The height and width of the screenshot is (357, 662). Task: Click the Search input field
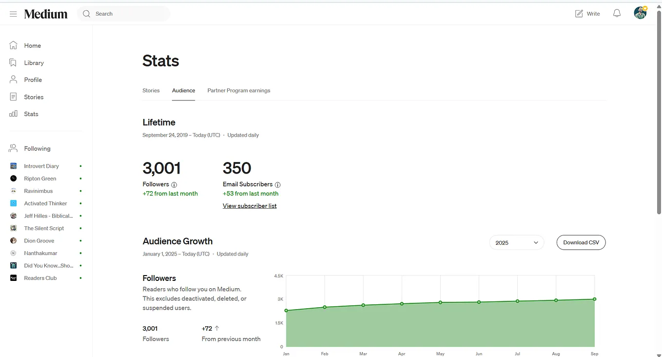click(123, 14)
